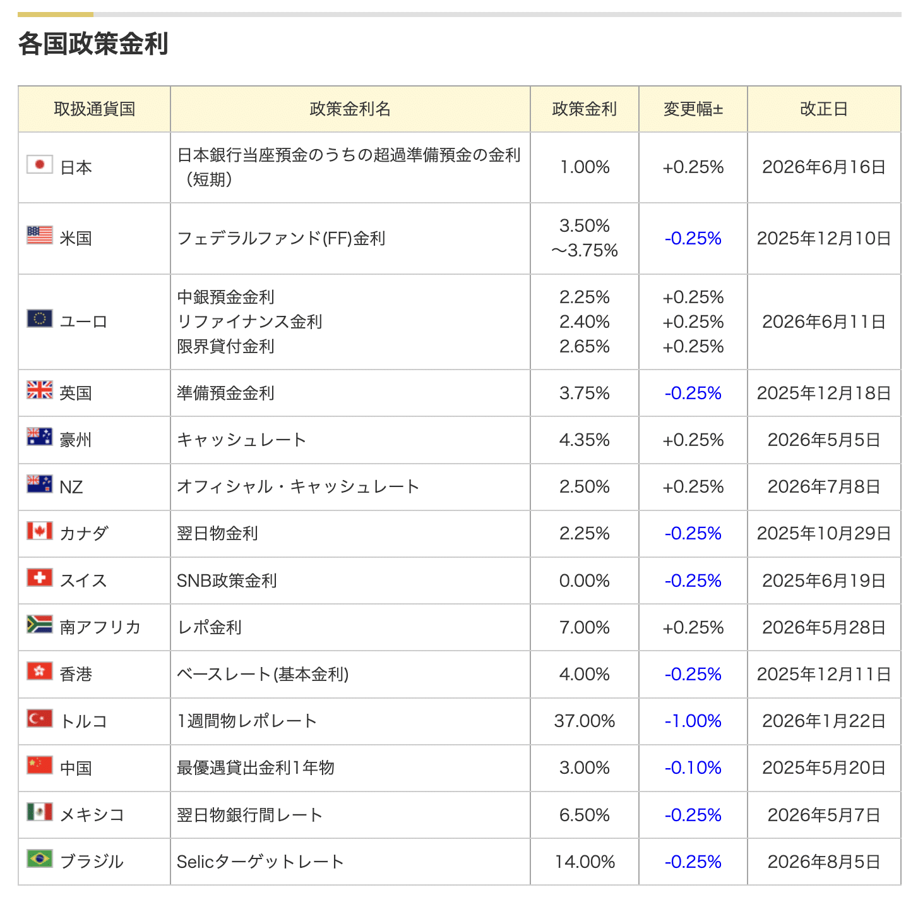The image size is (918, 897).
Task: Click the 2026年1月22日 revision date
Action: coord(824,721)
